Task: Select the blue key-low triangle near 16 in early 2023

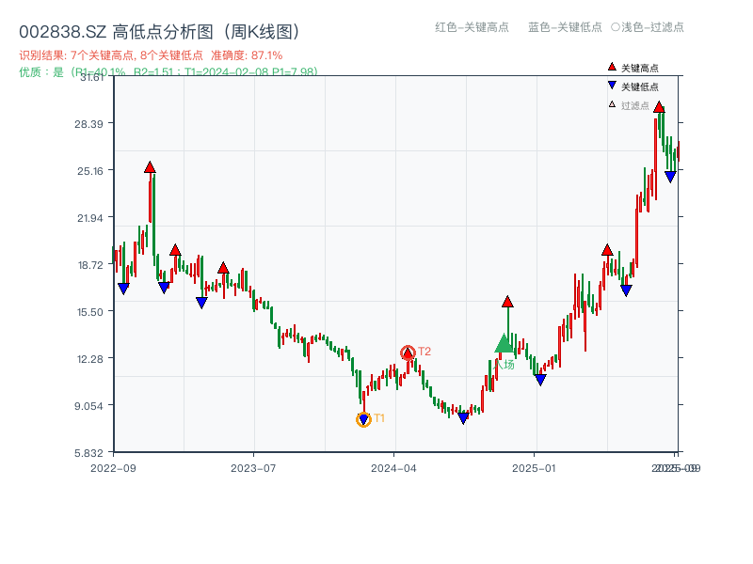Action: click(x=201, y=303)
